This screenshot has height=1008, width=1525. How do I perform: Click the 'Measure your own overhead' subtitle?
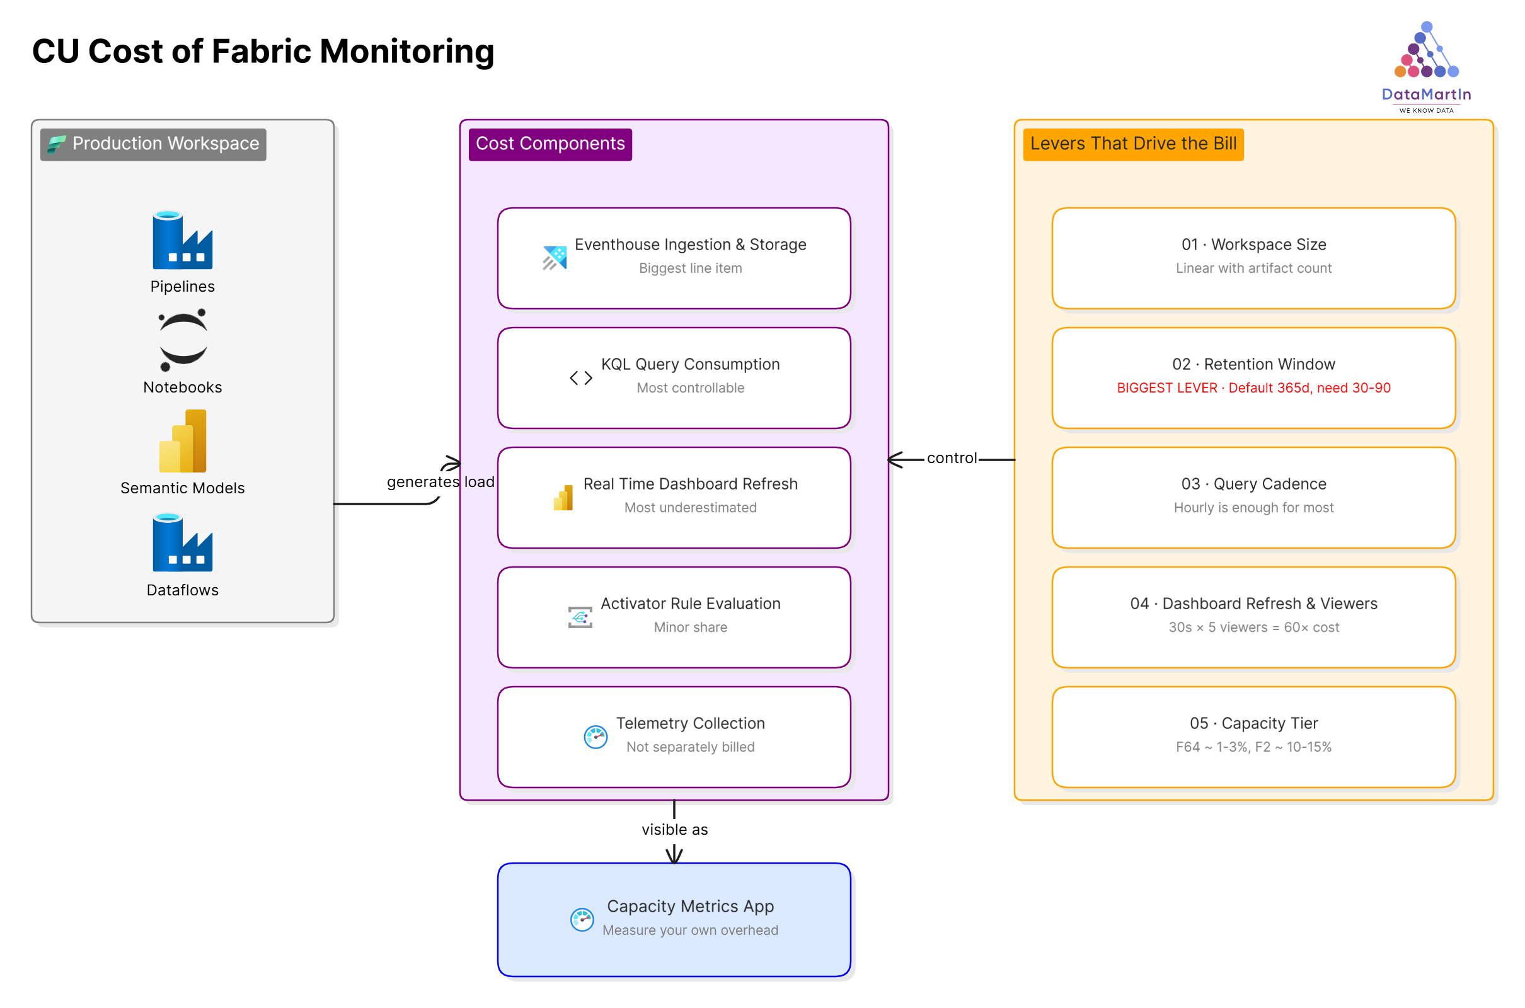(691, 931)
